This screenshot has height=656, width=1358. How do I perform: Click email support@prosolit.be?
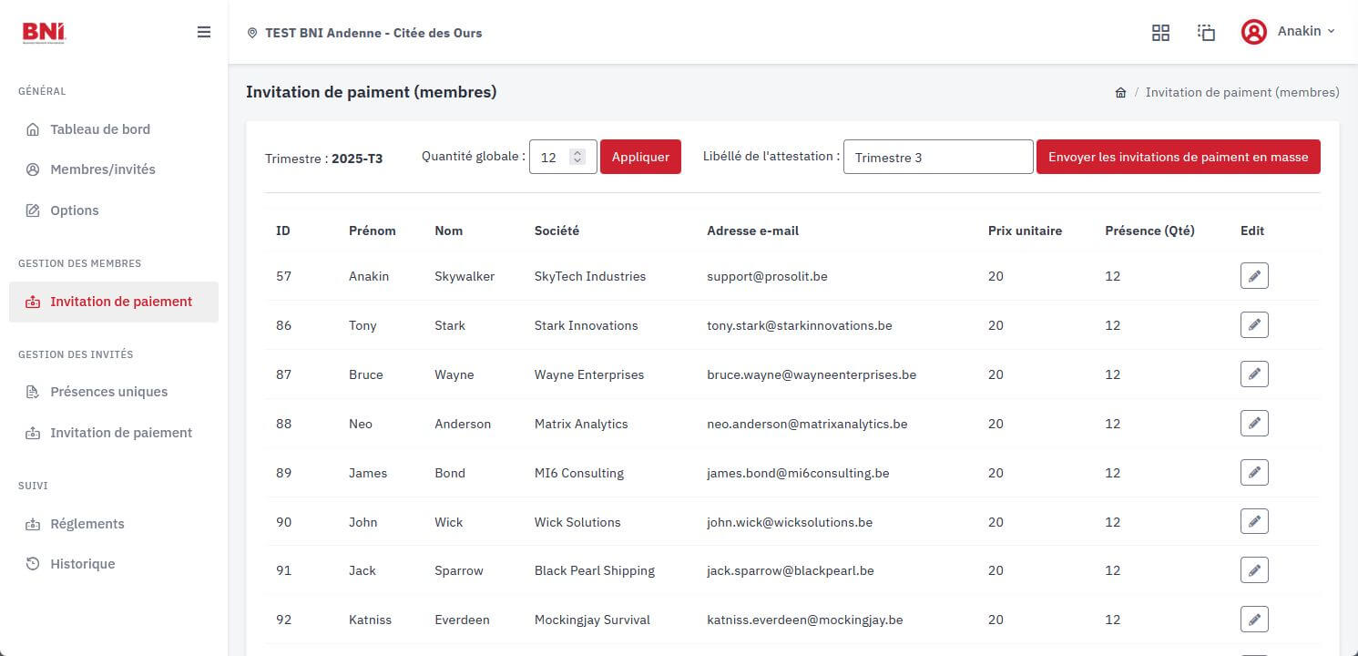pyautogui.click(x=767, y=276)
